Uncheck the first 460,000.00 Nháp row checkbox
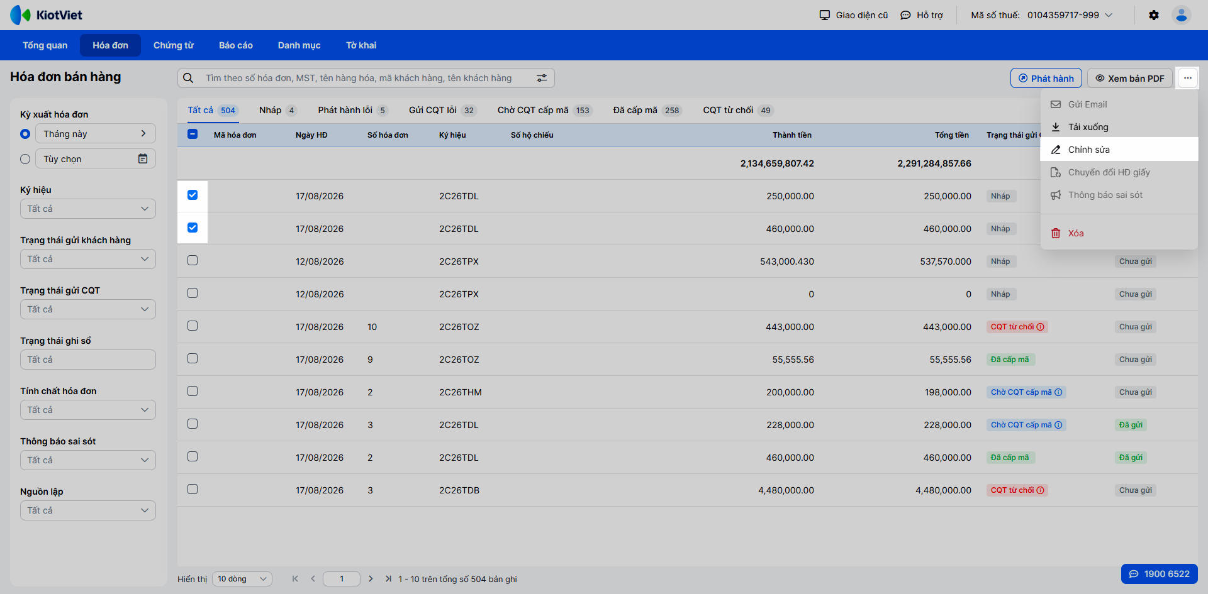 pos(193,228)
